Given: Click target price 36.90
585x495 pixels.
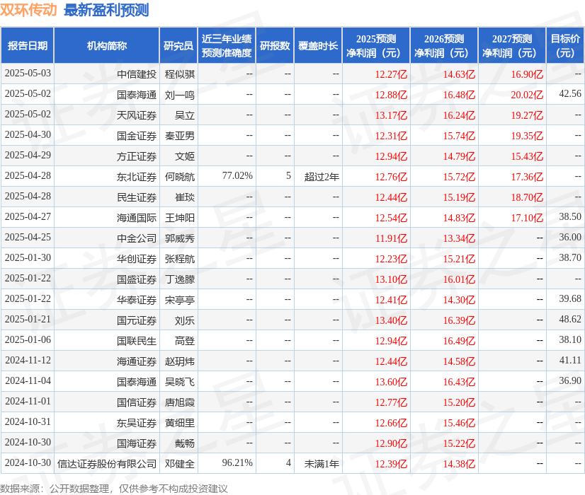Looking at the screenshot, I should tap(570, 380).
